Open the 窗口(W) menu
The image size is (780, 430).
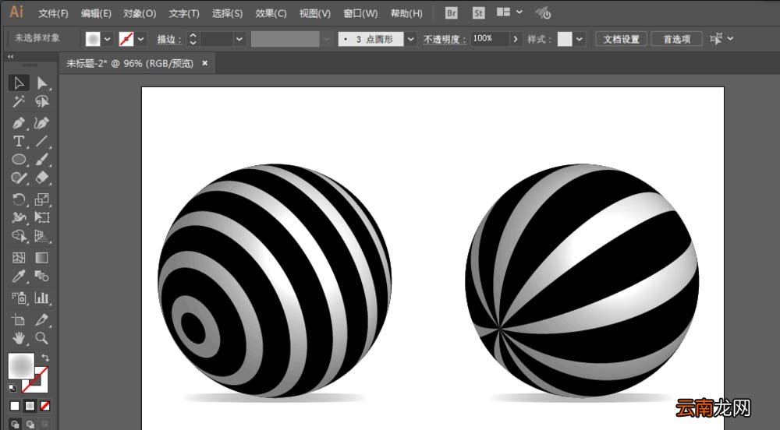coord(360,13)
